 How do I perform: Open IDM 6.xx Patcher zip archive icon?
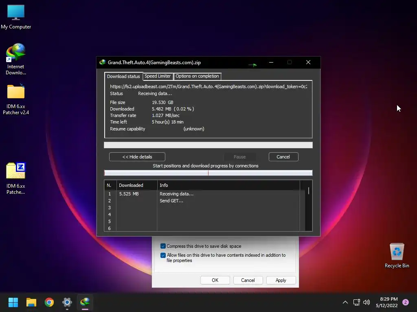pos(16,178)
